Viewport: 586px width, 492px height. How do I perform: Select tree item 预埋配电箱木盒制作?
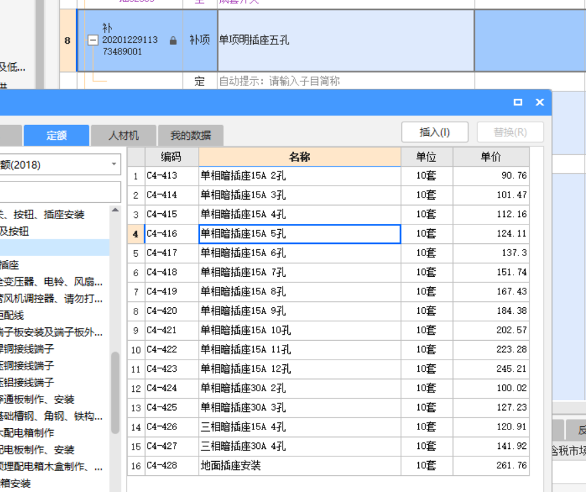pyautogui.click(x=52, y=466)
